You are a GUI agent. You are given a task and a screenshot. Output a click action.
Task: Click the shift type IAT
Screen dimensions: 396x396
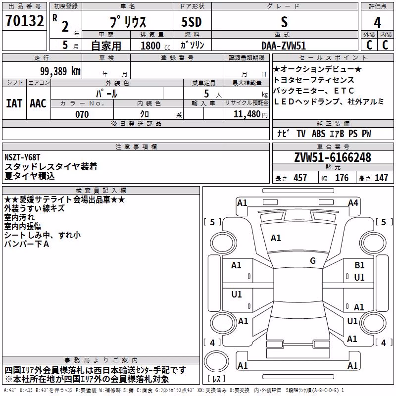click(x=14, y=103)
